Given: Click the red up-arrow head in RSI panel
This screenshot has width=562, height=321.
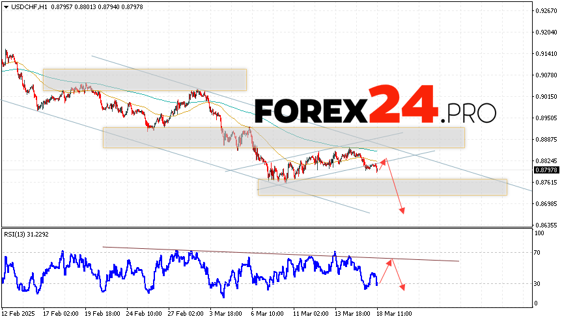Looking at the screenshot, I should coord(391,261).
